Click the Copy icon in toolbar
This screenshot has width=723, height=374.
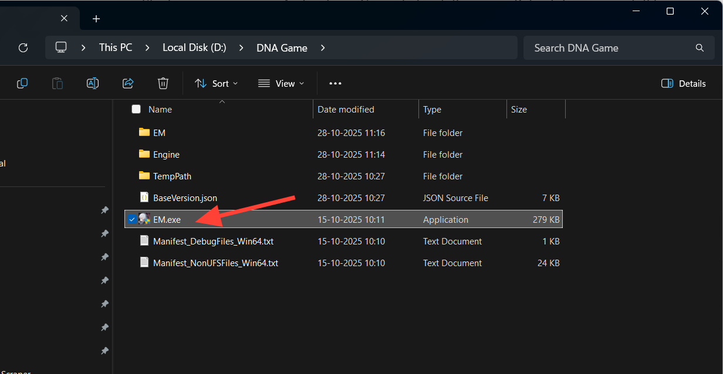coord(22,83)
